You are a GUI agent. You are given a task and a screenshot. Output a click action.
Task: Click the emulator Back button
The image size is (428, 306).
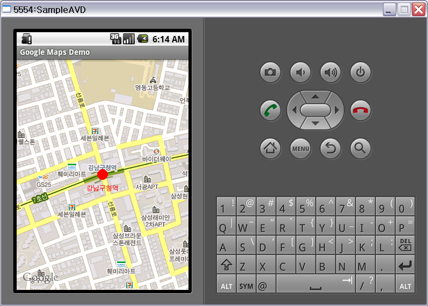tap(331, 149)
